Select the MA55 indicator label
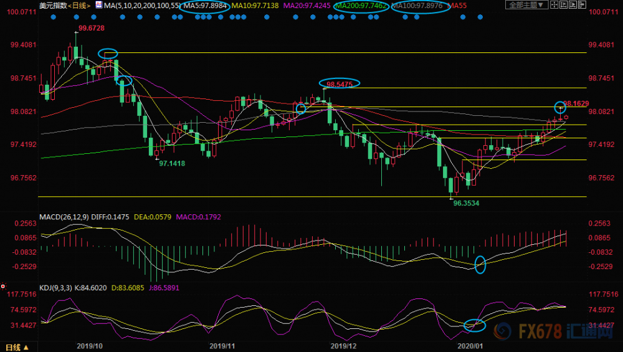623x352 pixels. point(457,6)
